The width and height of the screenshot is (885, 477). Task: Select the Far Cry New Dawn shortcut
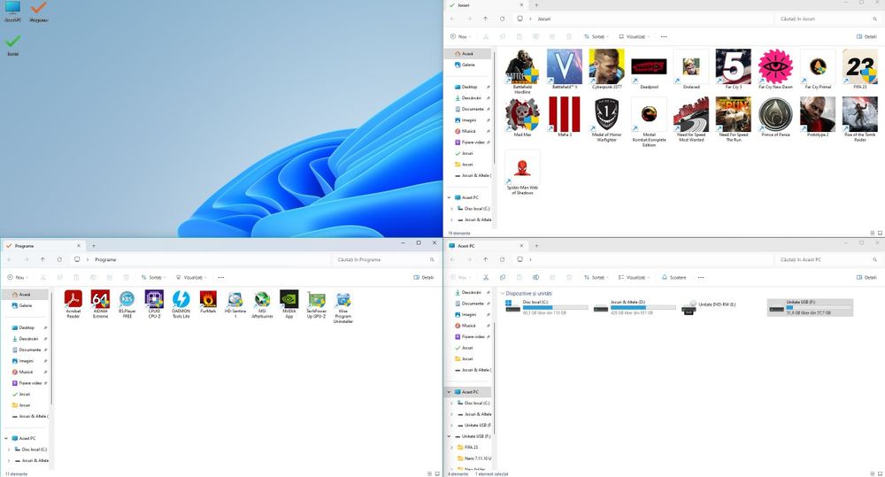click(775, 69)
